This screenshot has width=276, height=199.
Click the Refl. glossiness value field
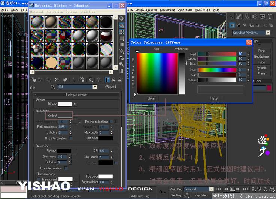coord(63,126)
